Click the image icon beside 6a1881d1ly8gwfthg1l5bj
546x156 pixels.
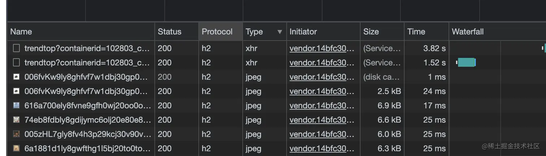click(x=16, y=148)
